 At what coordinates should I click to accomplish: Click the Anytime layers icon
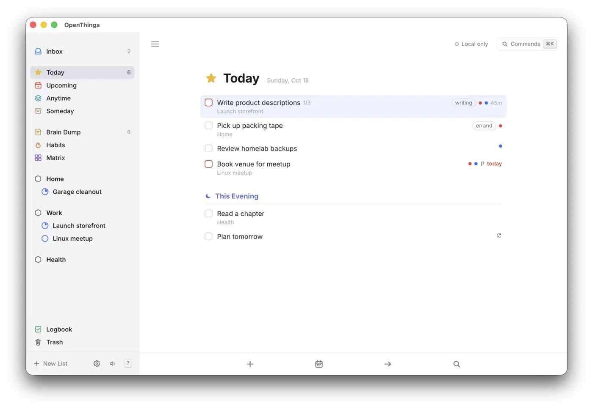[38, 98]
